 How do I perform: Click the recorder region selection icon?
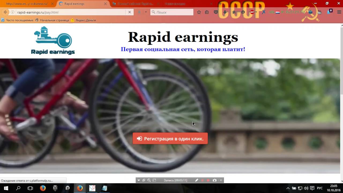(154, 180)
